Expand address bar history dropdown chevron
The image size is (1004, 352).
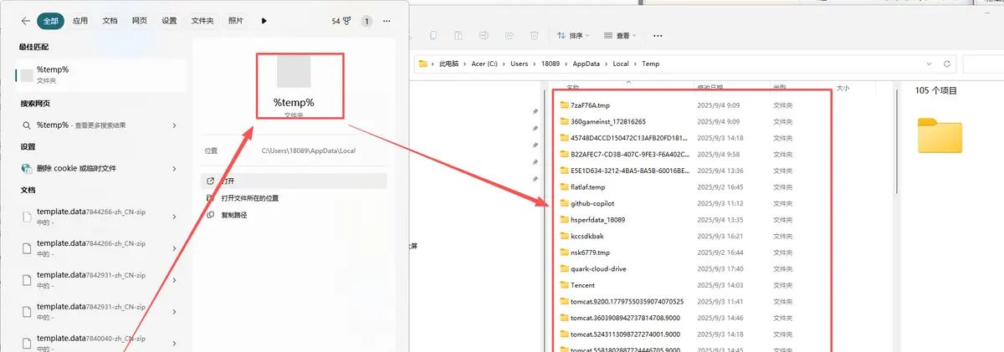tap(929, 64)
